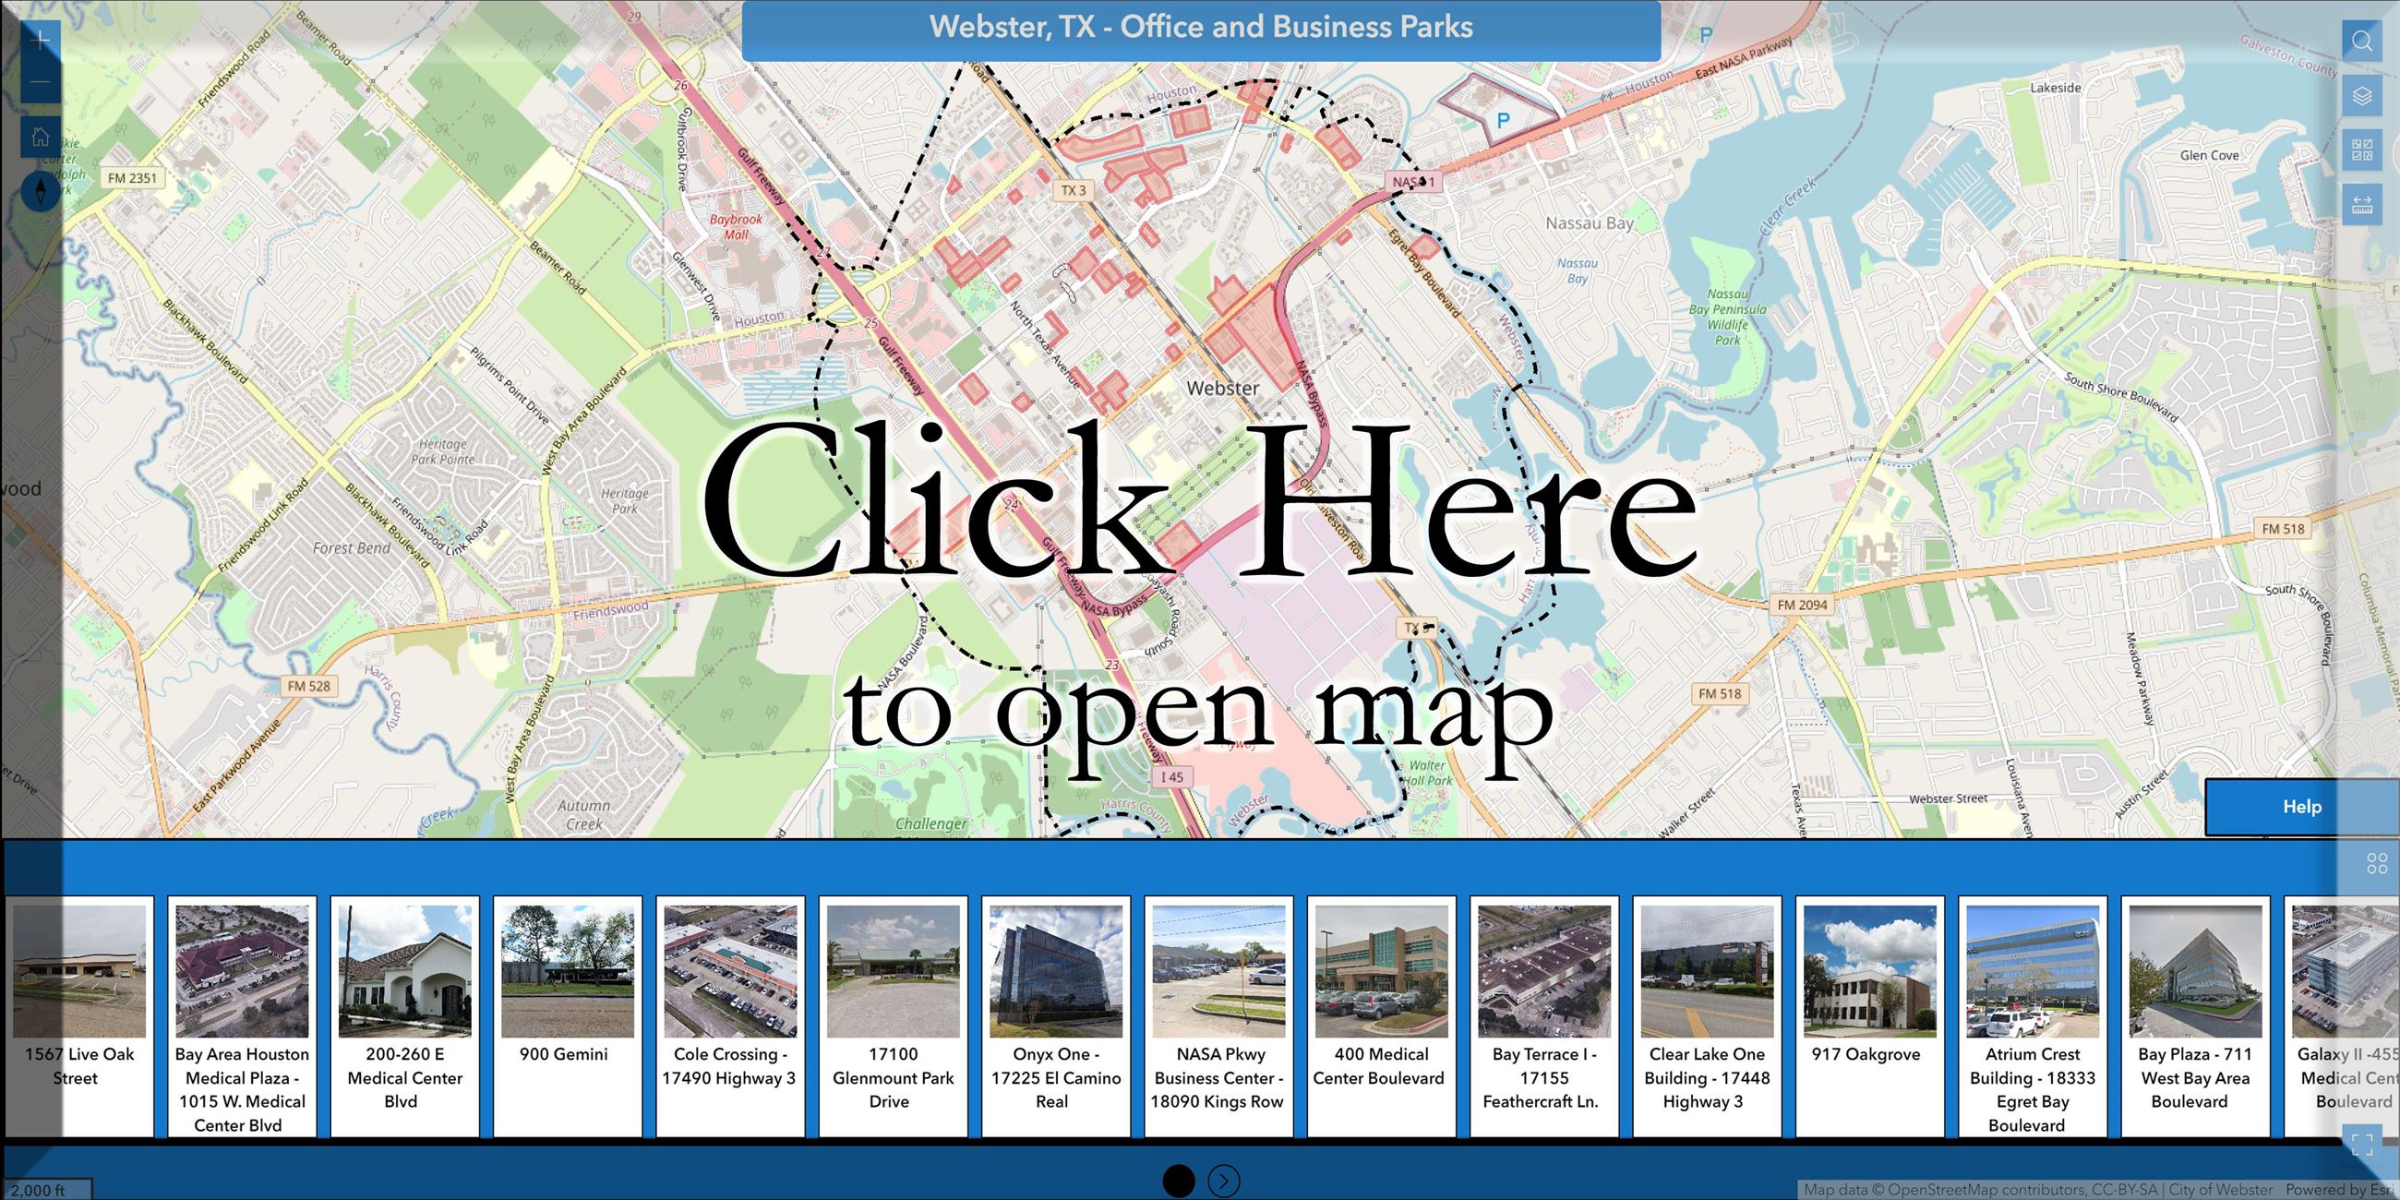Screen dimensions: 2400x1200
Task: Zoom in on the map
Action: 40,41
